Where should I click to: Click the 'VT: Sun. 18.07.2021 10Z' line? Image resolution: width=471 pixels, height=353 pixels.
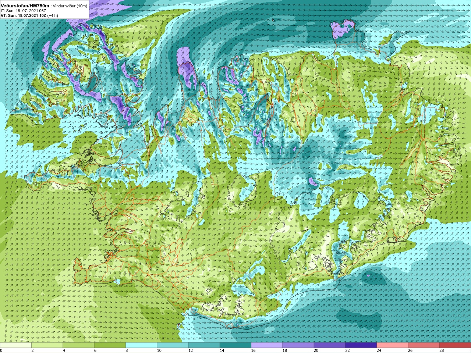[x=23, y=15]
